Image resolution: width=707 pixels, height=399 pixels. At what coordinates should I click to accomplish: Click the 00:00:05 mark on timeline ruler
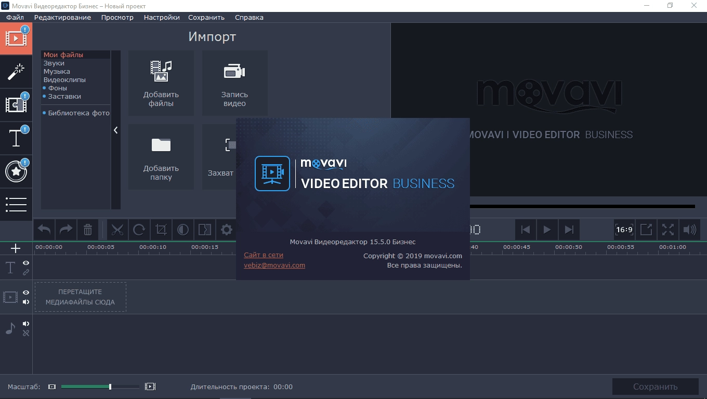101,247
